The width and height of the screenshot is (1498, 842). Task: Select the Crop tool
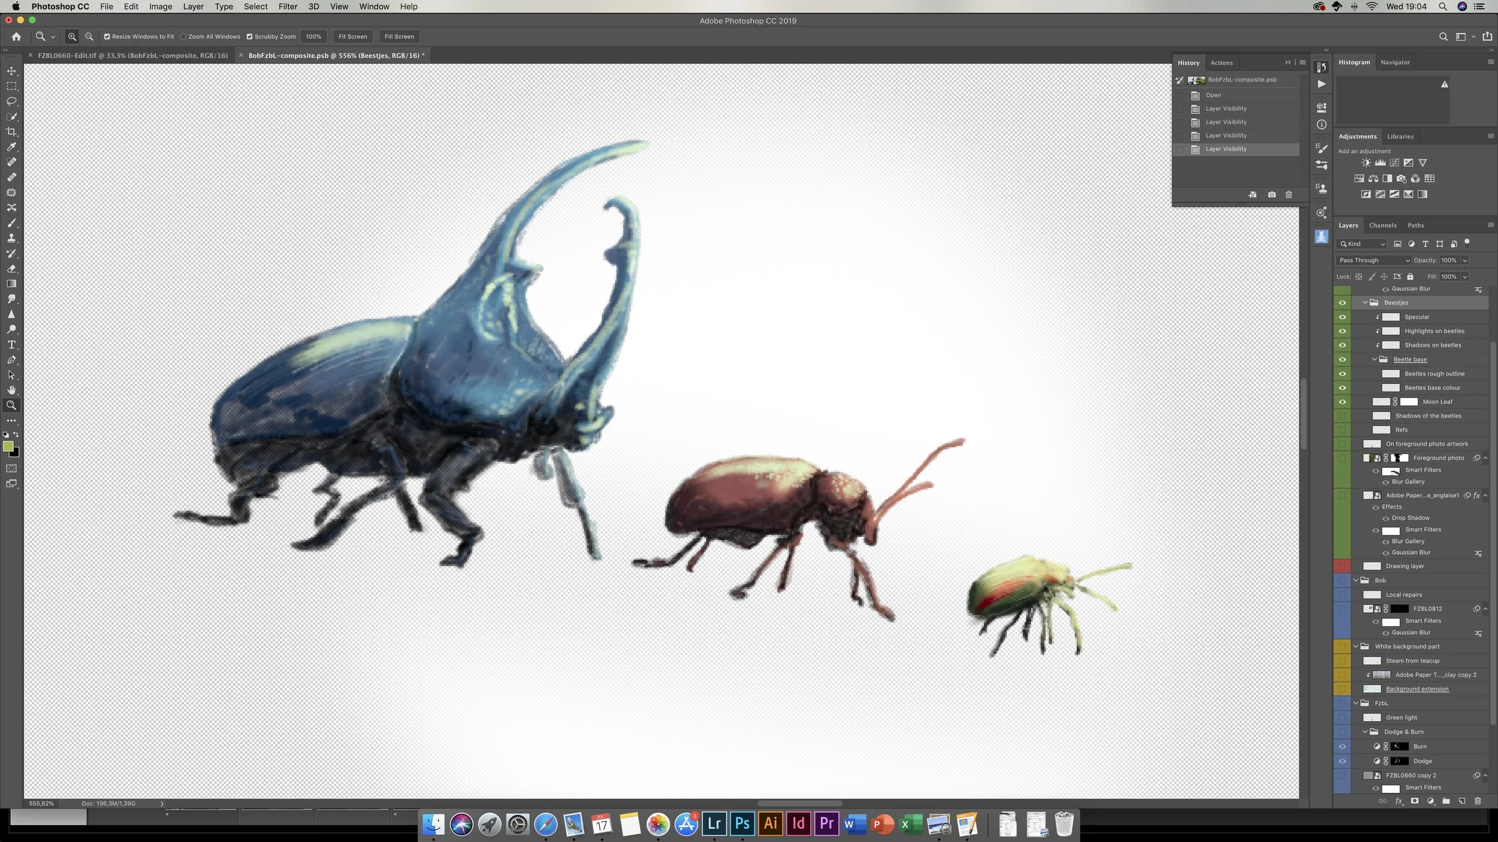(x=11, y=132)
